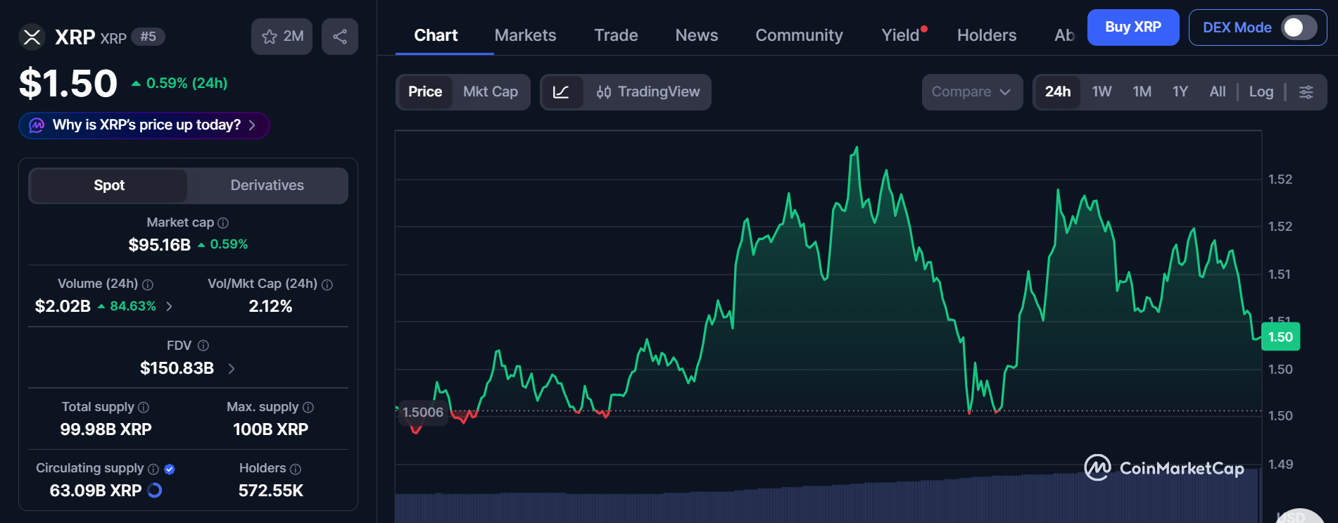Click the XRP logo icon
1338x523 pixels.
[x=32, y=37]
